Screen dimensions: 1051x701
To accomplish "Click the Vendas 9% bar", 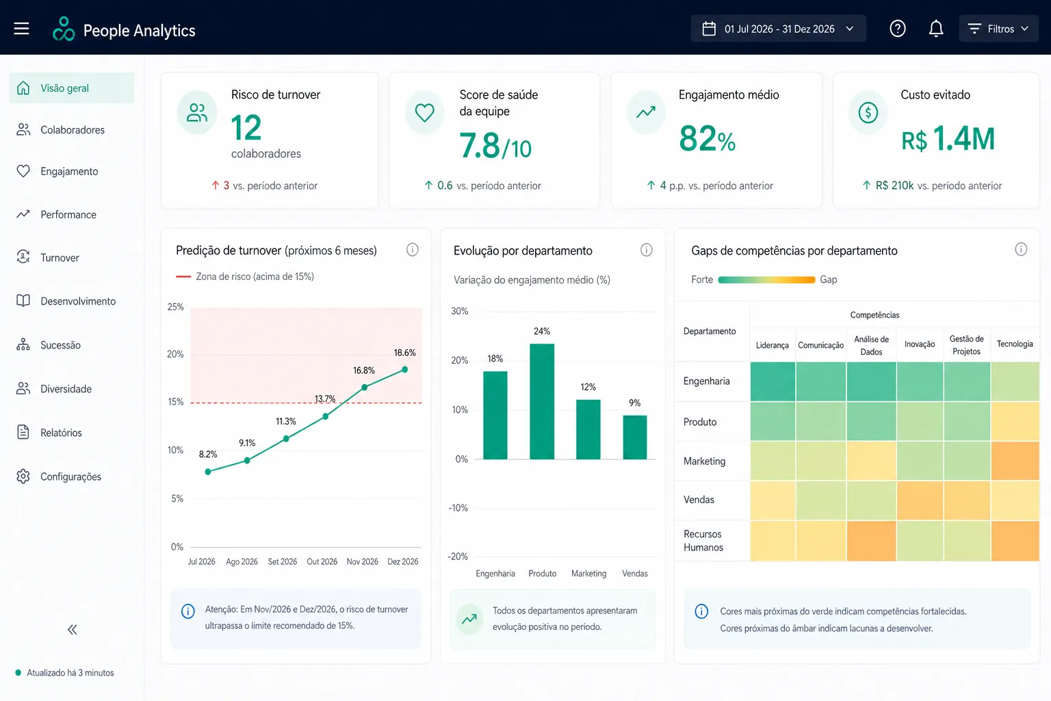I will (x=635, y=437).
